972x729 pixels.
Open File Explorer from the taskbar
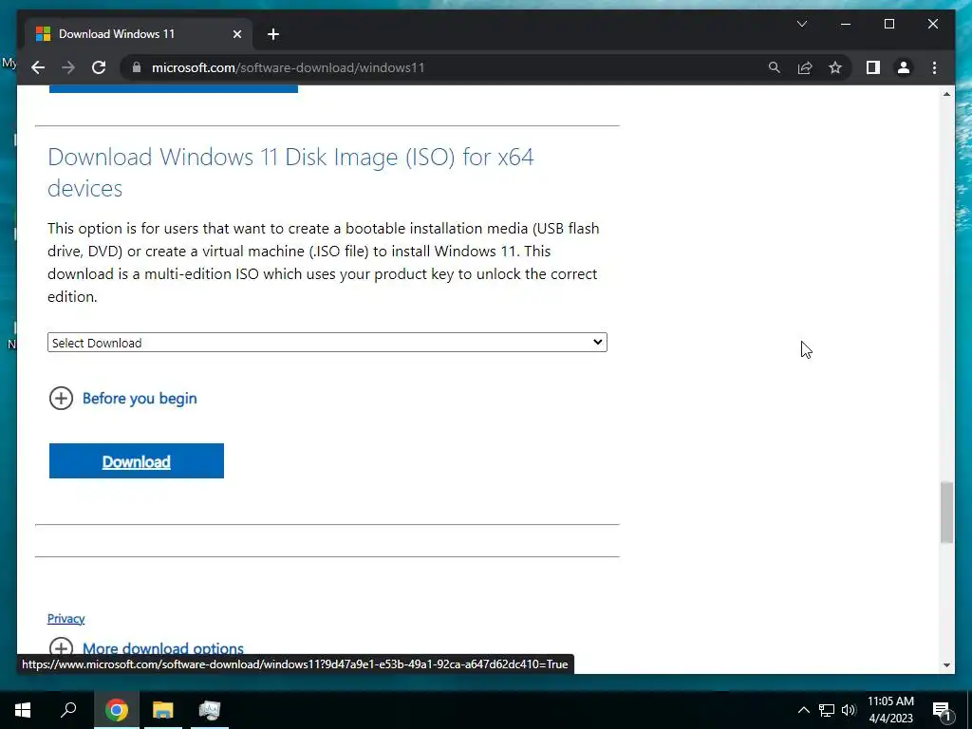pyautogui.click(x=163, y=710)
